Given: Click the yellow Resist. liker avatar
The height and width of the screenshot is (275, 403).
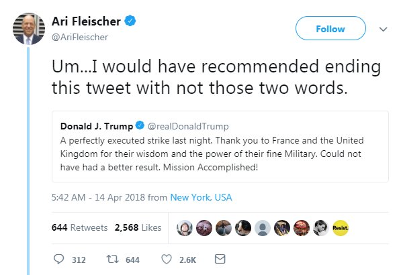Looking at the screenshot, I should [x=340, y=228].
